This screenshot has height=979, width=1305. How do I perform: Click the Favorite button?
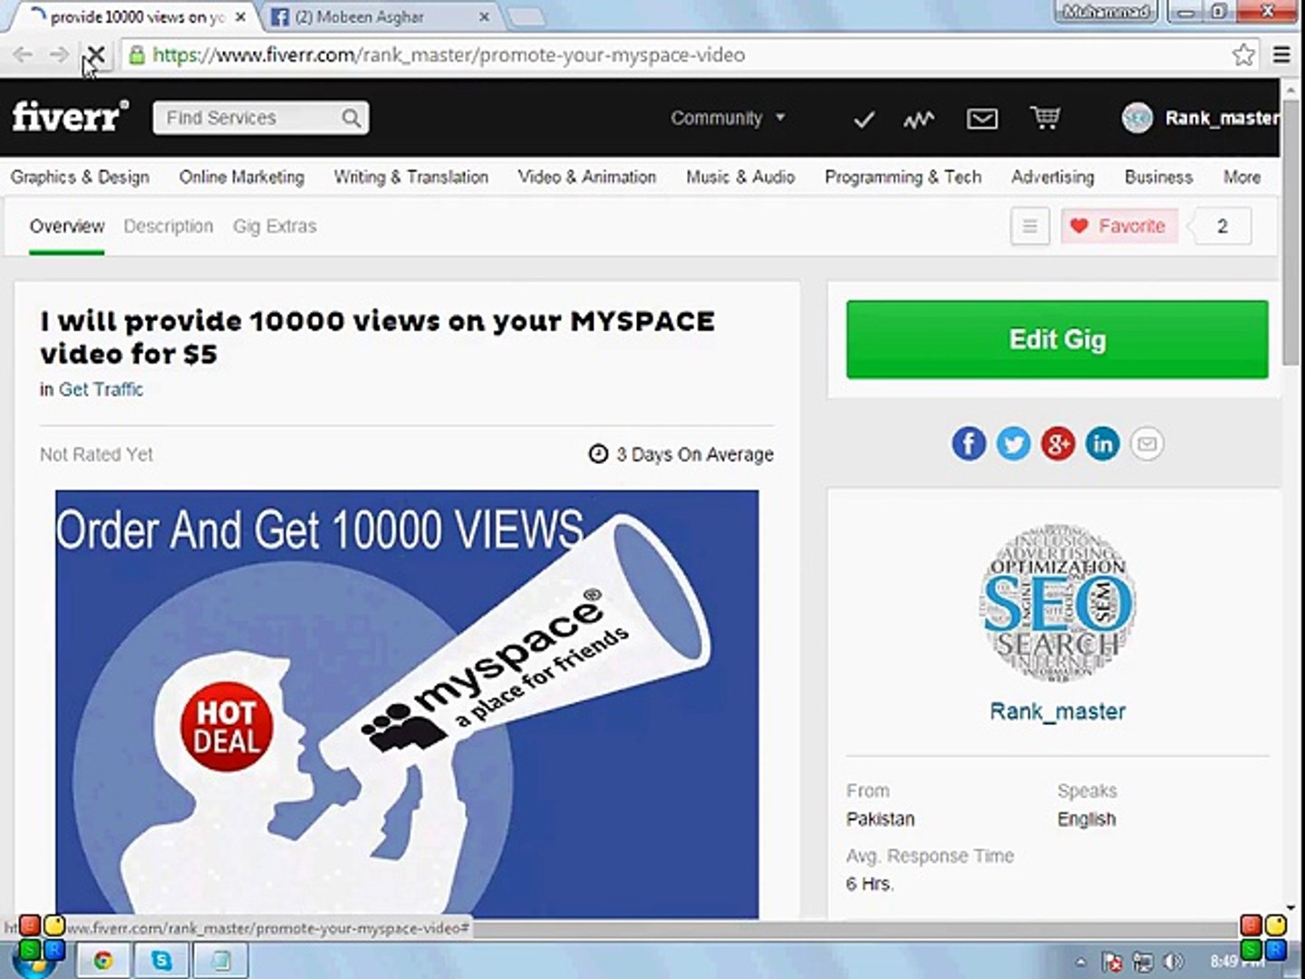click(x=1119, y=226)
